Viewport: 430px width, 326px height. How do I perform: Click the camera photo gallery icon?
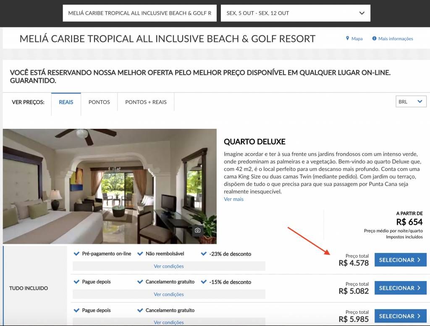pyautogui.click(x=197, y=230)
